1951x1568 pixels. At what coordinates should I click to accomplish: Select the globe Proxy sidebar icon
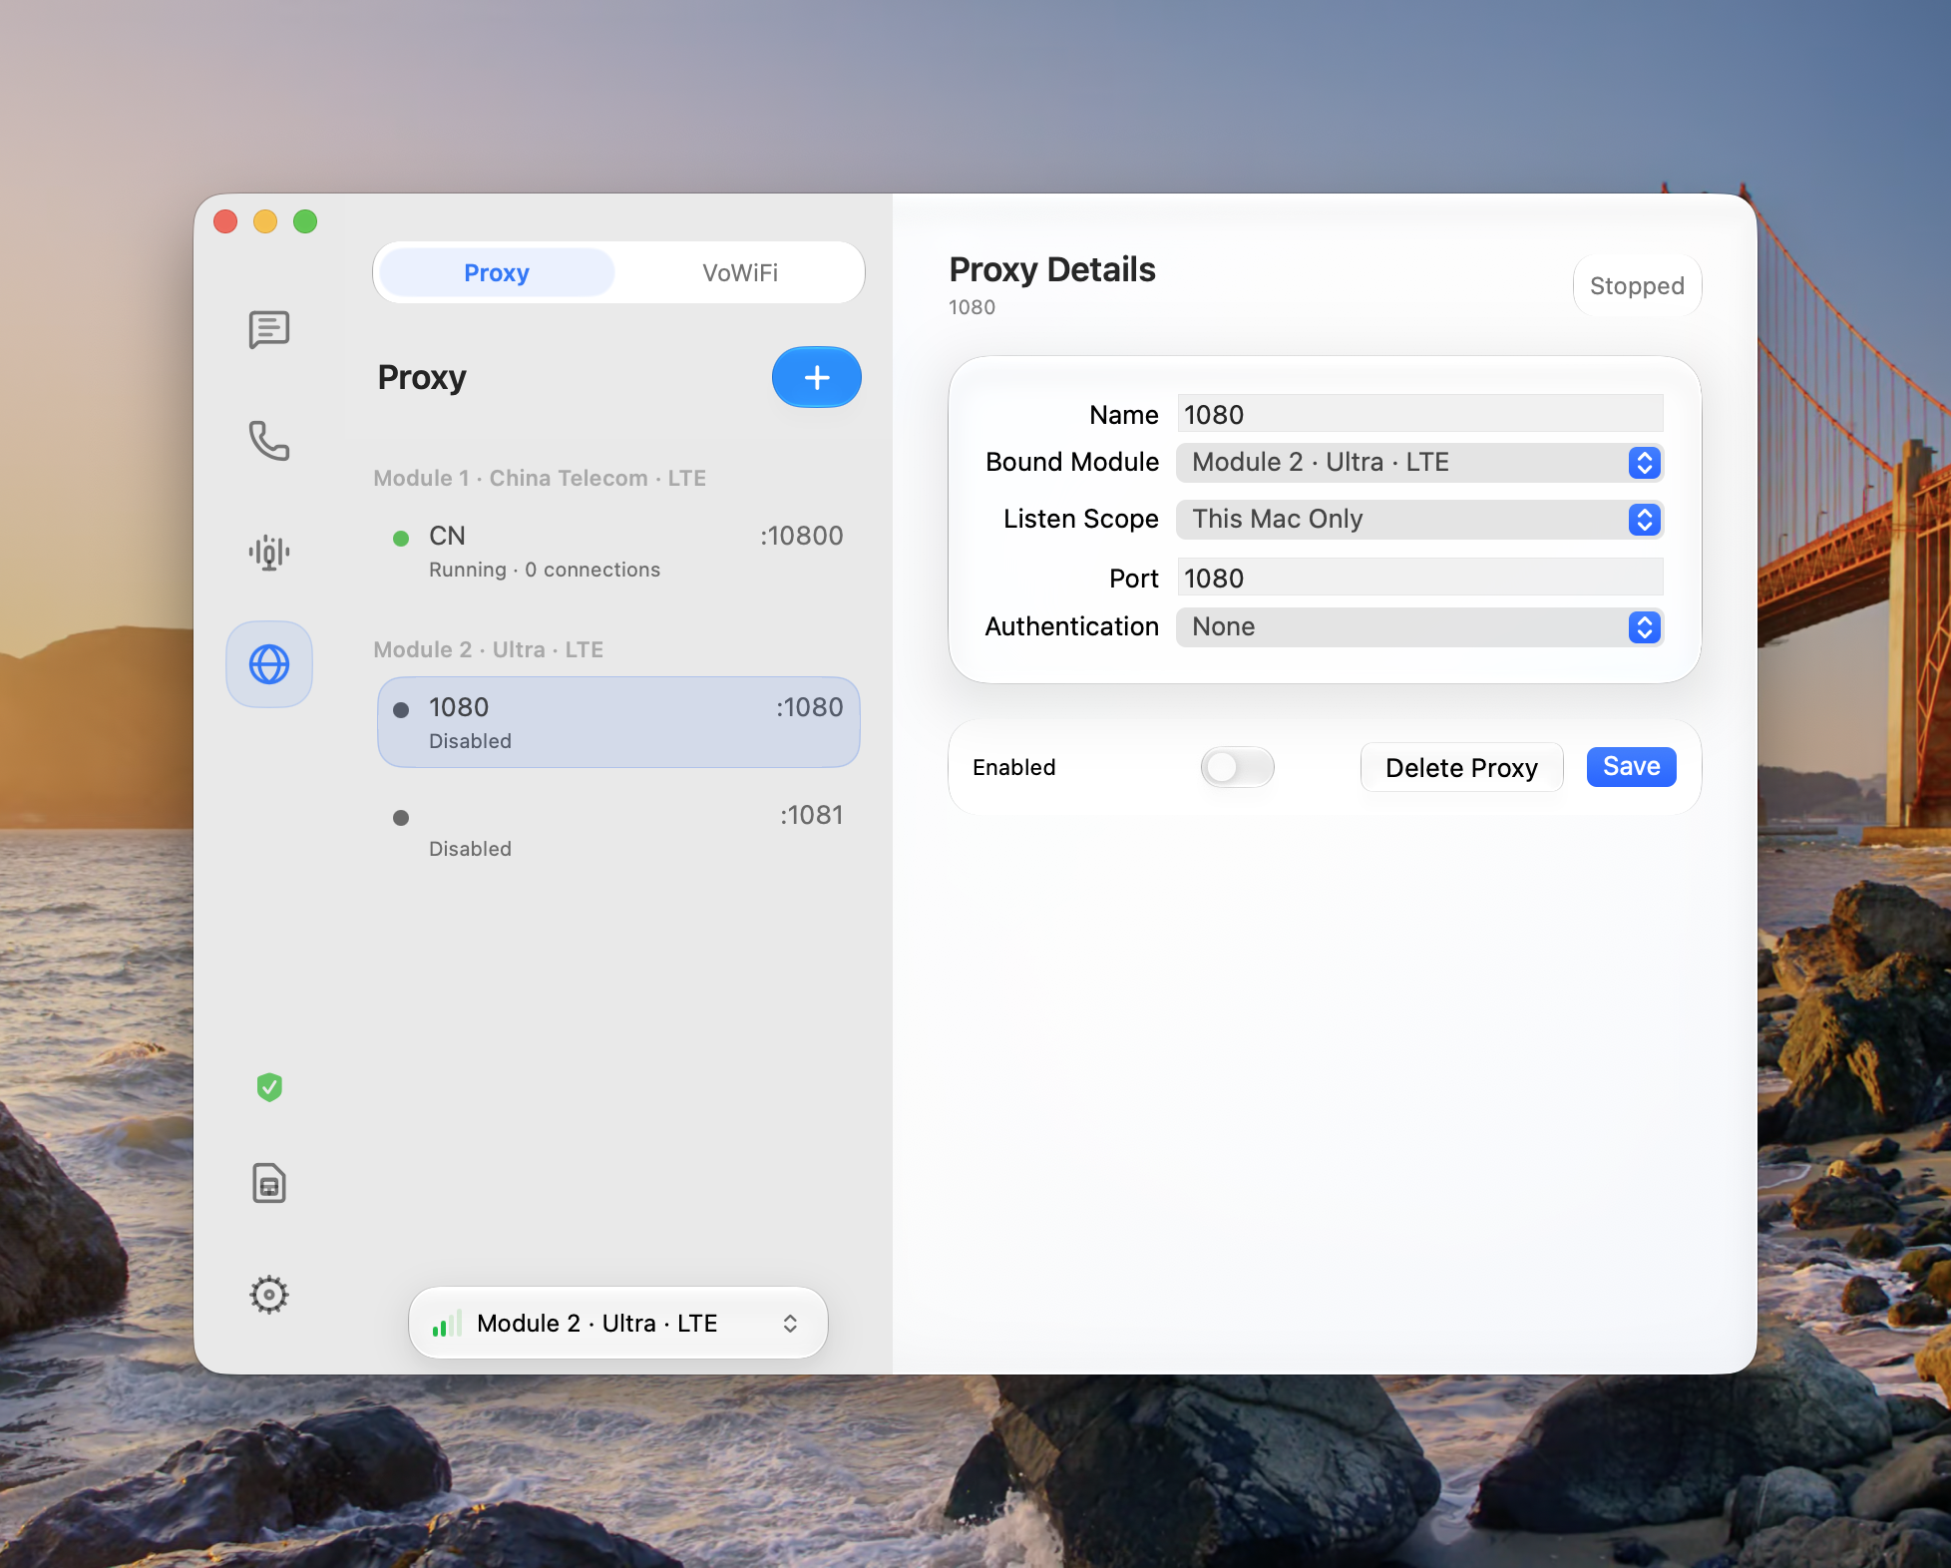269,664
